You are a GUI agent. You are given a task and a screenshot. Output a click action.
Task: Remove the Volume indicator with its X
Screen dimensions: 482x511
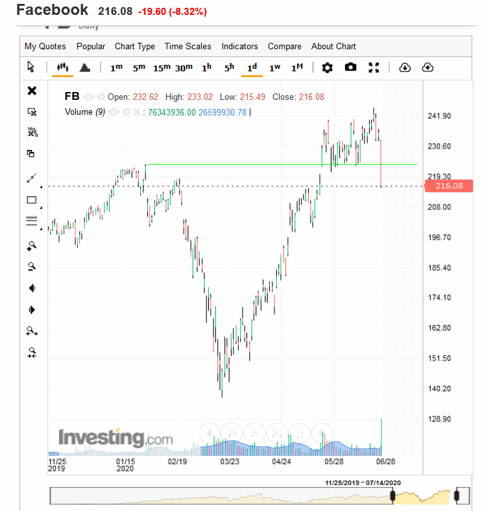pos(137,112)
